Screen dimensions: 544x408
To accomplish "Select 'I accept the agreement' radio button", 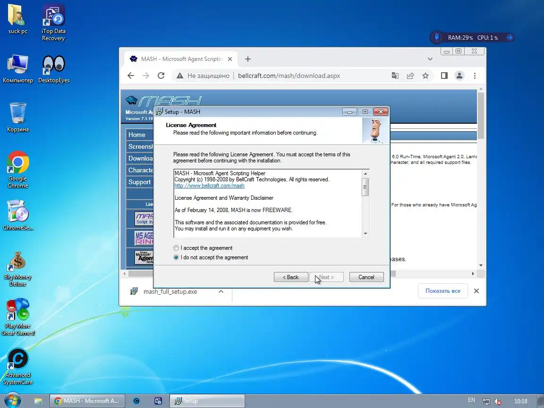I will pos(176,248).
